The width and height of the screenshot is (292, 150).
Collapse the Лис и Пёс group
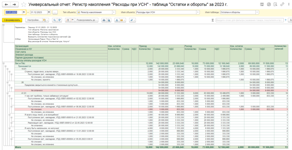pyautogui.click(x=3, y=63)
